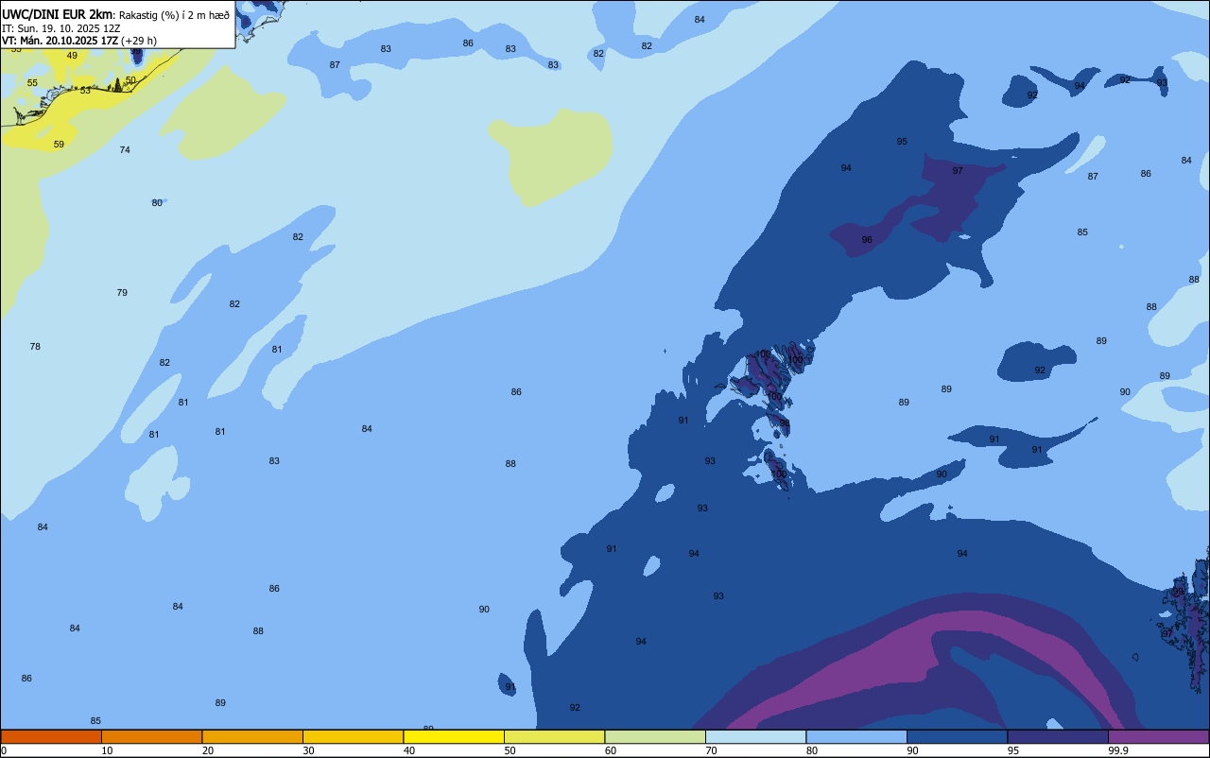
Task: Click the map title "UWC/DINI EUR 2km"
Action: coord(58,14)
